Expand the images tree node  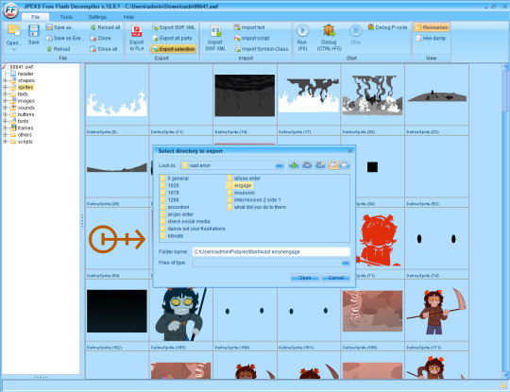(x=5, y=101)
